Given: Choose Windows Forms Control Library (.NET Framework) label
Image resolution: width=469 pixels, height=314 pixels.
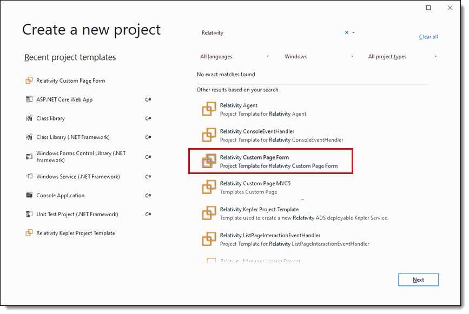Looking at the screenshot, I should tap(81, 157).
